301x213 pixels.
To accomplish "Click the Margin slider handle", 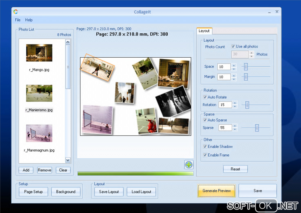I will coord(246,77).
